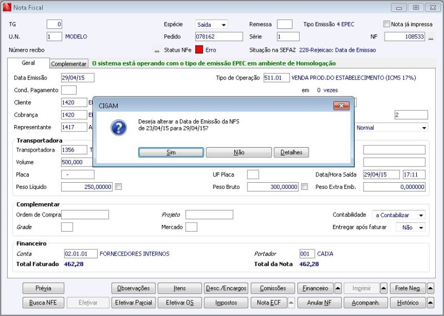The height and width of the screenshot is (316, 444).
Task: Click the Conta field 02.01.01
Action: click(x=80, y=254)
